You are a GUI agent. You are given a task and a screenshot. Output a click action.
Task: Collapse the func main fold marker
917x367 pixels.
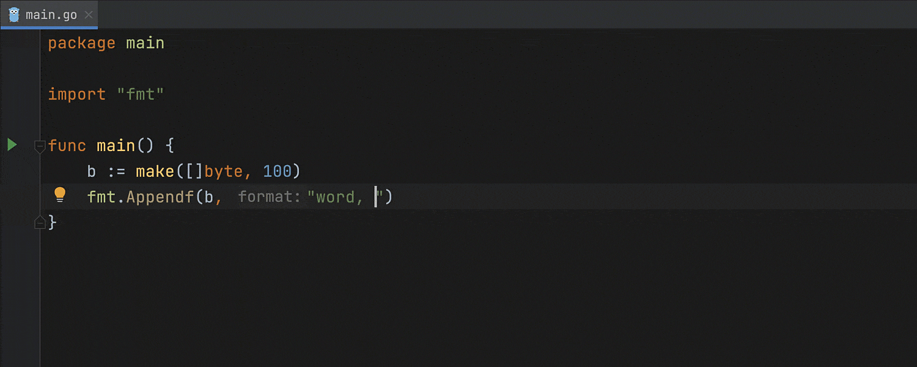tap(40, 146)
